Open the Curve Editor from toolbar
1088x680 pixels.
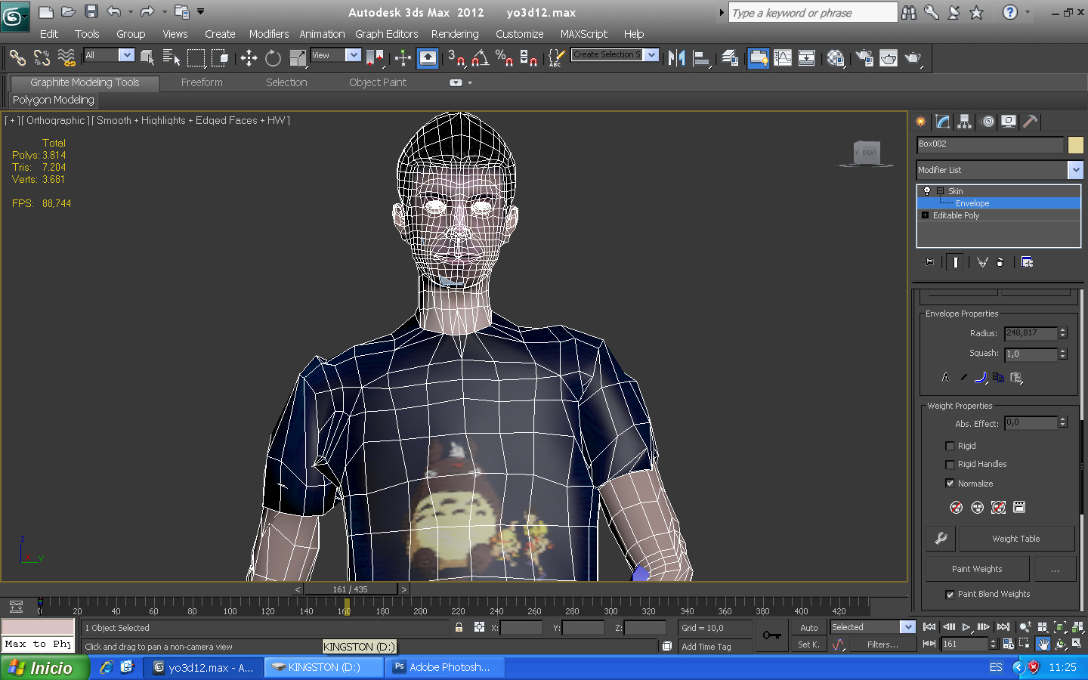[x=783, y=58]
